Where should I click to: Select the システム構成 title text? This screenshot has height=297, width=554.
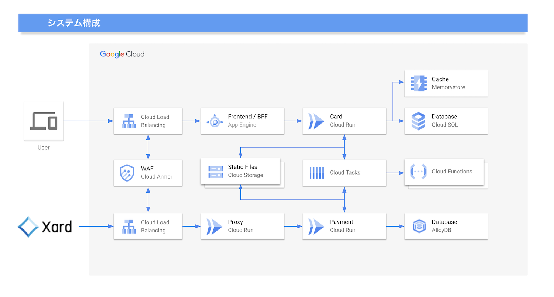point(74,23)
